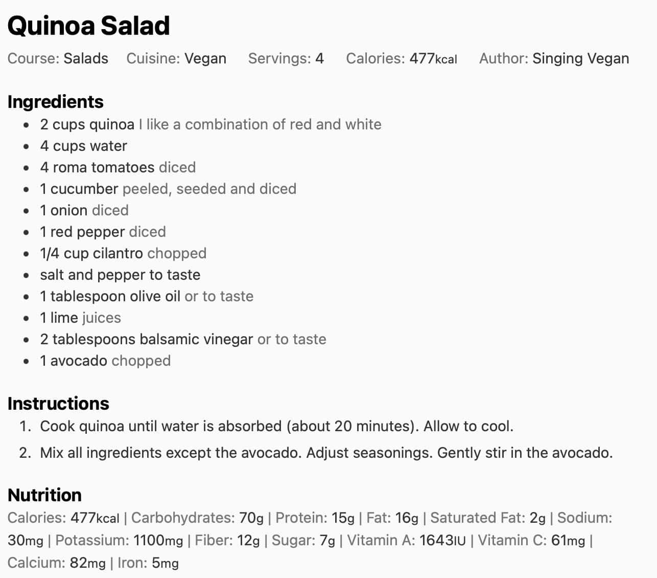Select the 4 cups water ingredient
The width and height of the screenshot is (657, 578).
pyautogui.click(x=84, y=146)
